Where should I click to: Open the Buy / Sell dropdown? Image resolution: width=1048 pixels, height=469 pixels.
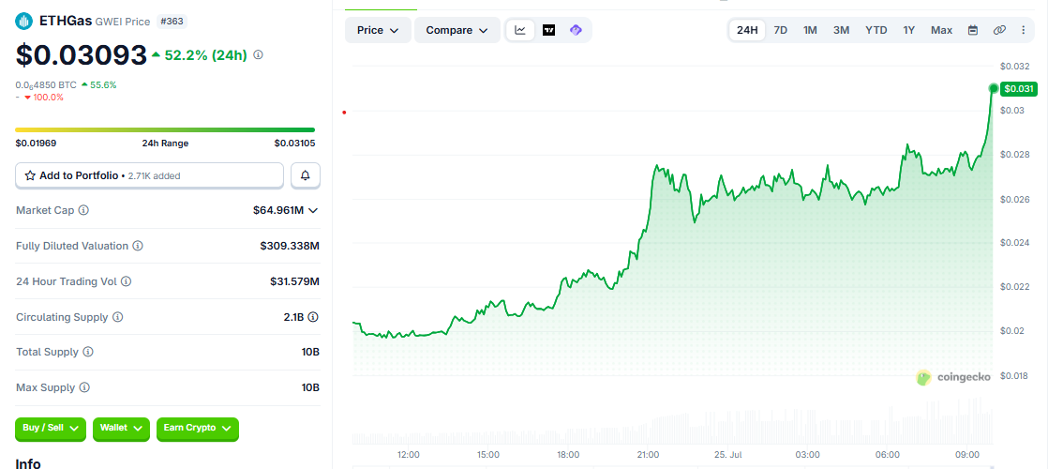[51, 428]
